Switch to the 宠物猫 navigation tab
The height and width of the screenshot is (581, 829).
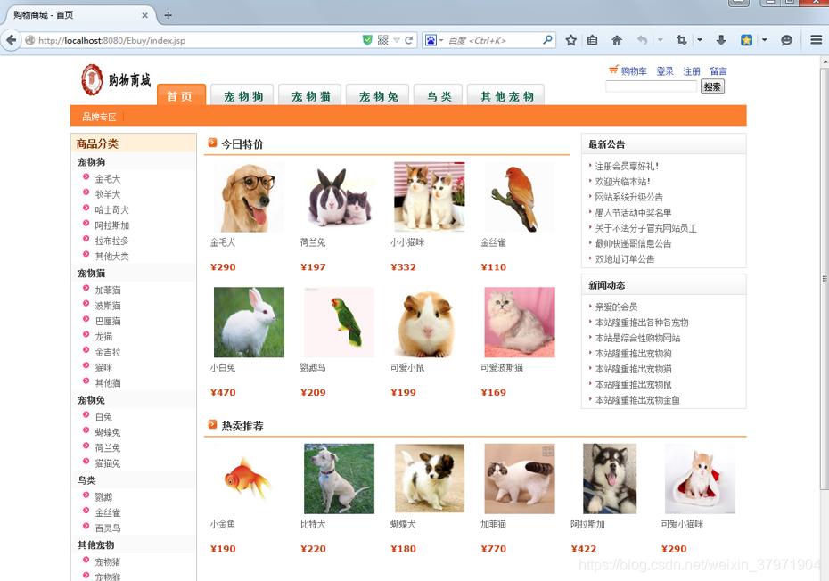[x=310, y=95]
